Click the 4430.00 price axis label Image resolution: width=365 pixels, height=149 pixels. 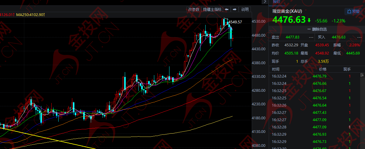(x=259, y=49)
